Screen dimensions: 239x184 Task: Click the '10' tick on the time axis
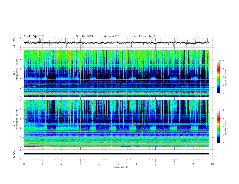212,164
